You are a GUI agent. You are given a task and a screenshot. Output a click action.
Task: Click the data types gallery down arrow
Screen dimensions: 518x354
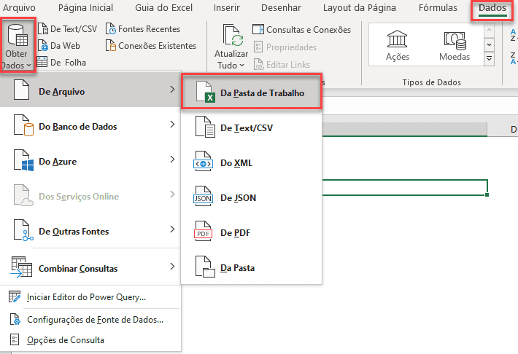pos(490,44)
